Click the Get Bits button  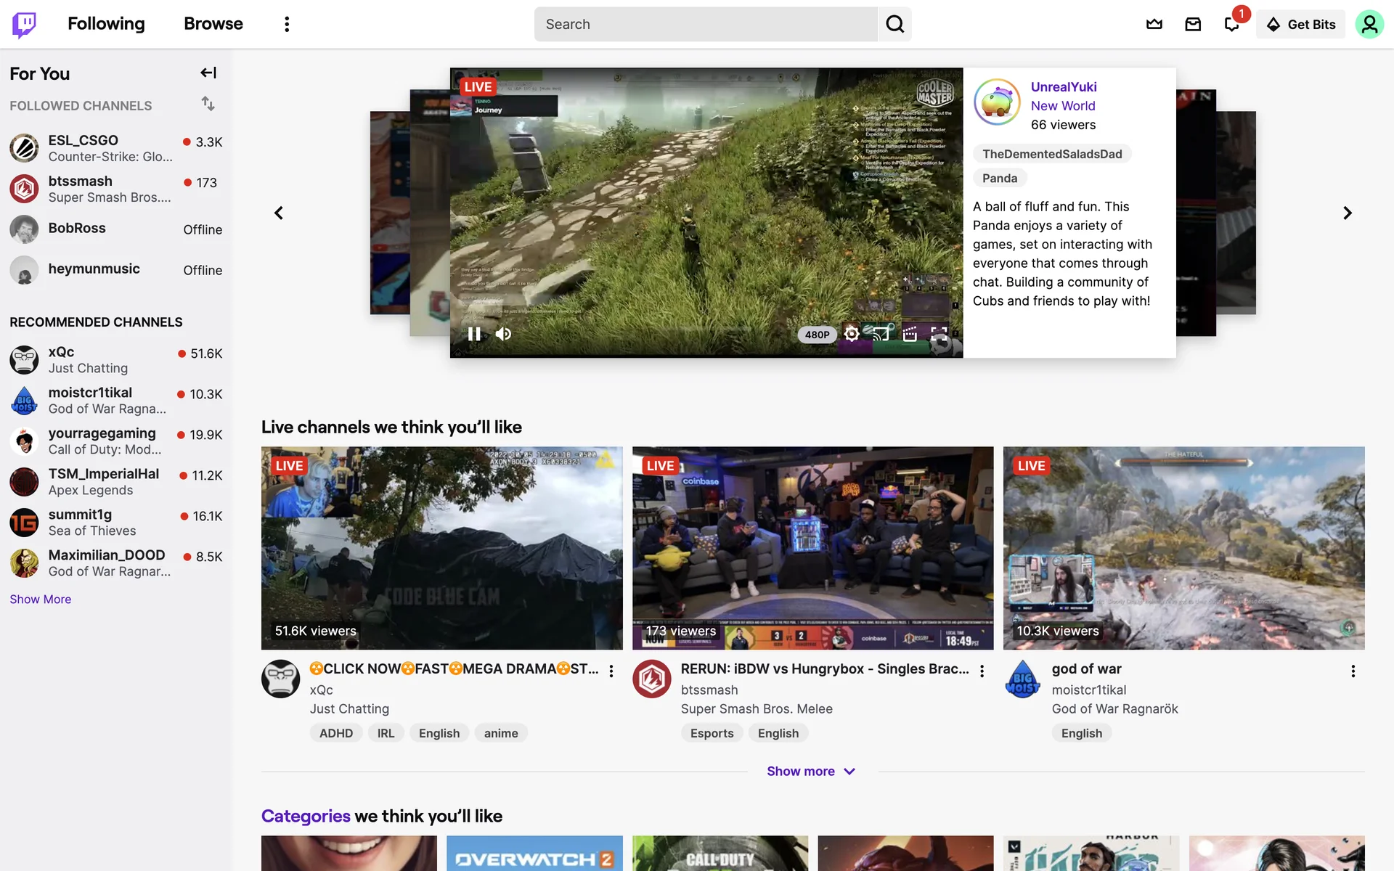pos(1301,25)
